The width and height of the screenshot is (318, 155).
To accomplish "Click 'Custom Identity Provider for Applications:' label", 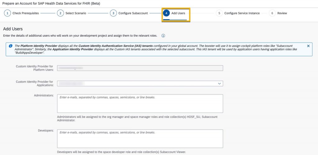I will (x=35, y=83).
